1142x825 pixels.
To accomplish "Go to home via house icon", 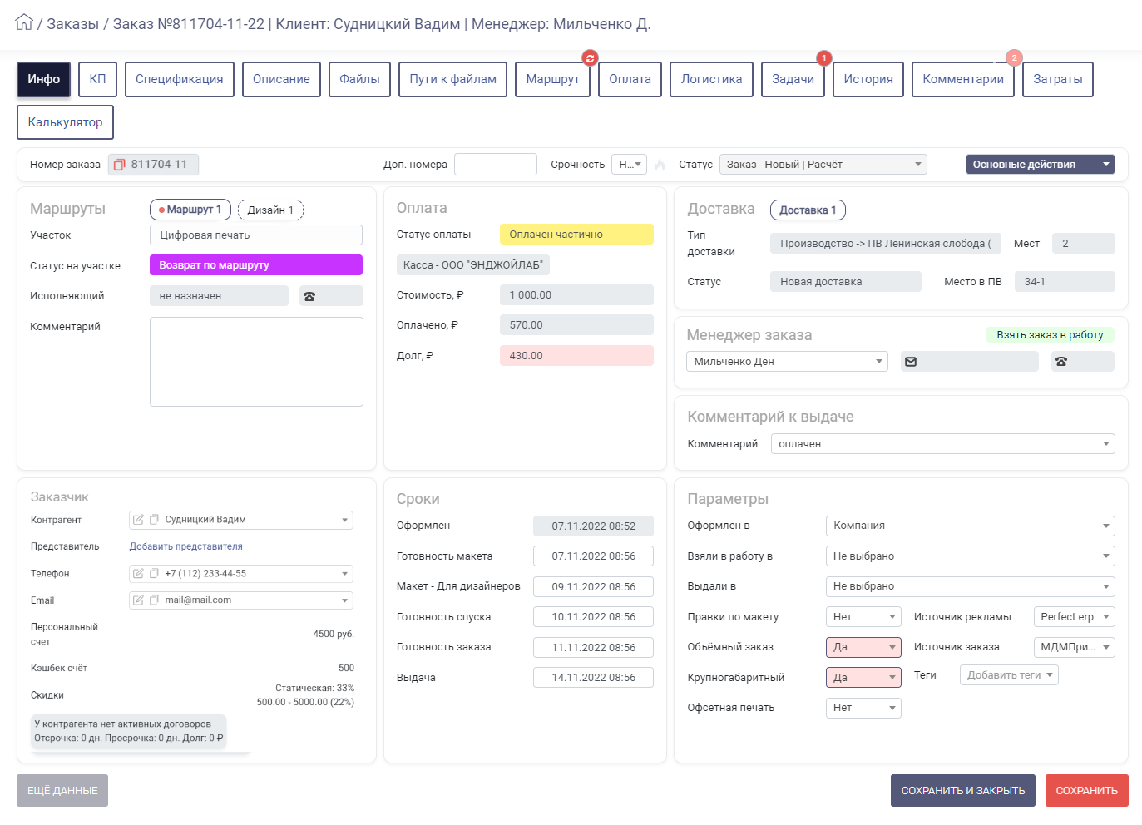I will (x=24, y=22).
